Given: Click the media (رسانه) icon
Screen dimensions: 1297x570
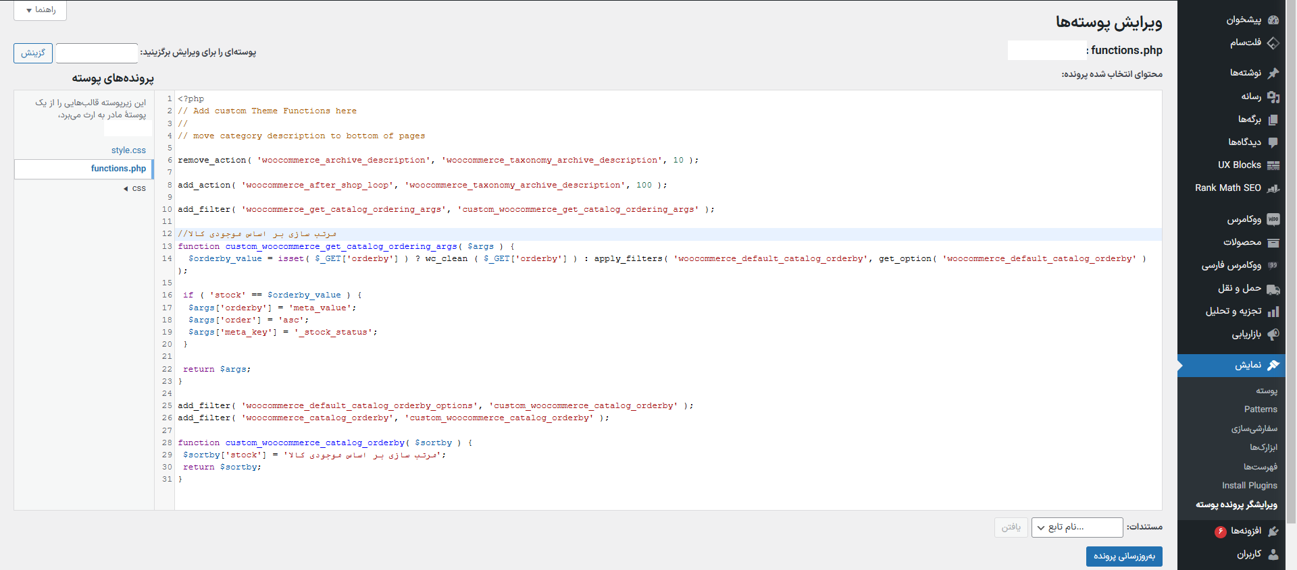Looking at the screenshot, I should [1273, 96].
